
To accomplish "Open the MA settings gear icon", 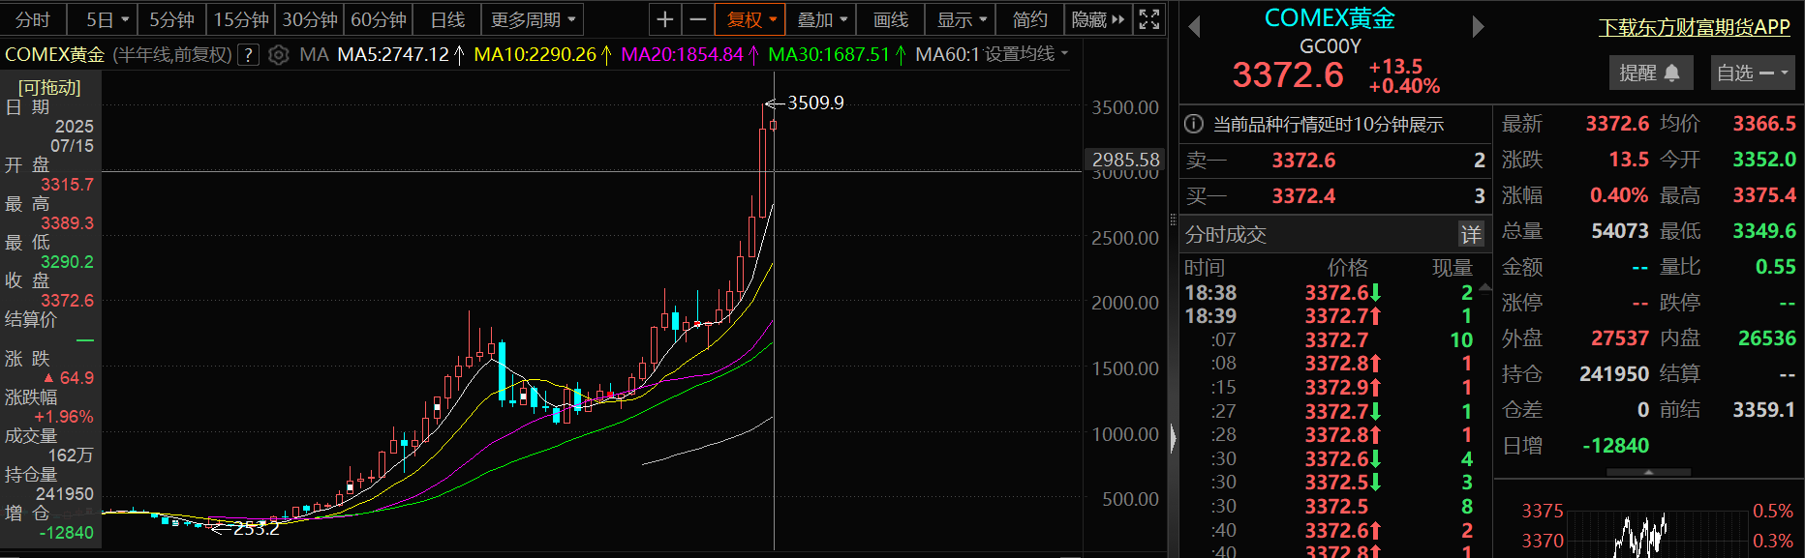I will 279,55.
